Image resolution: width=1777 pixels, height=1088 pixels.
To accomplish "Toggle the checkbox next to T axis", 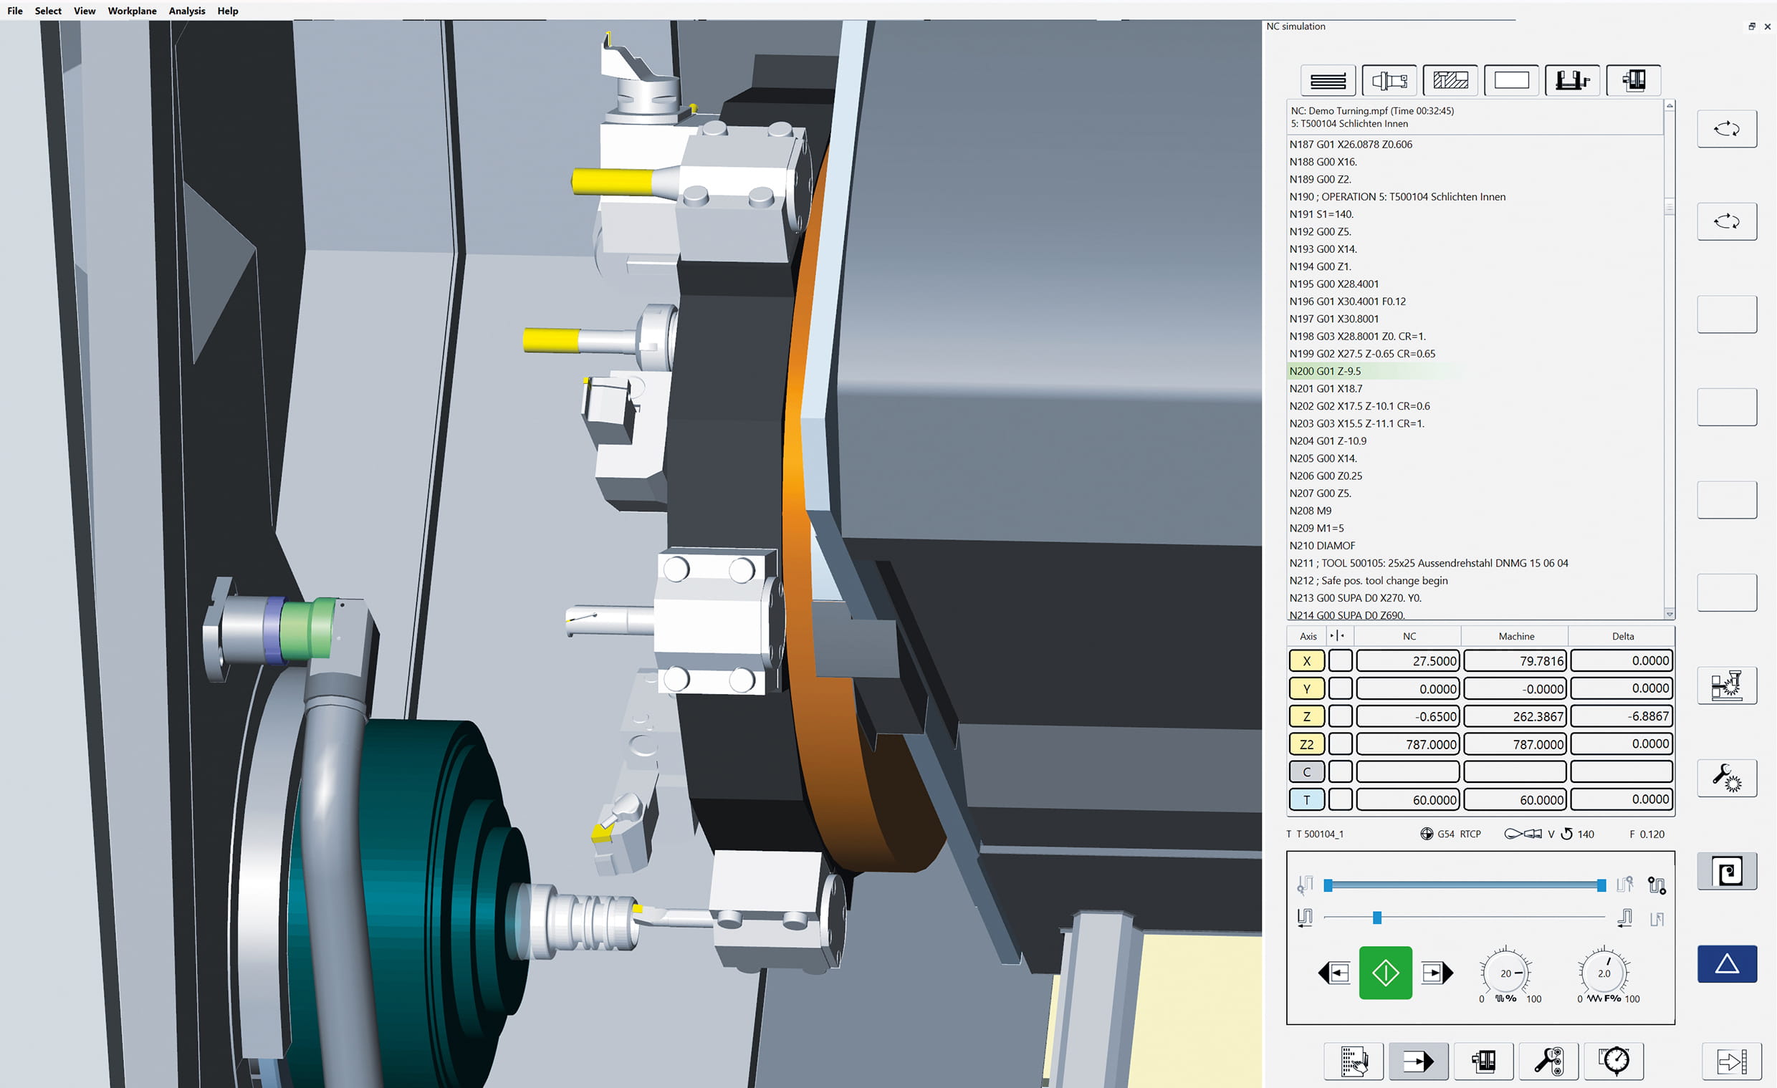I will [1340, 799].
